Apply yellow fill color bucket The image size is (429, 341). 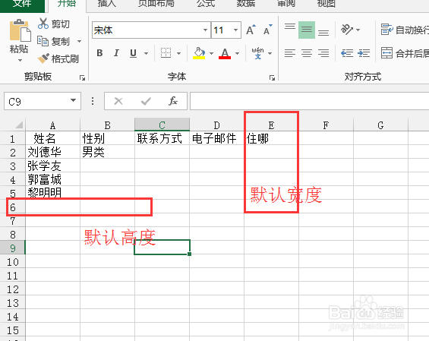click(x=199, y=53)
